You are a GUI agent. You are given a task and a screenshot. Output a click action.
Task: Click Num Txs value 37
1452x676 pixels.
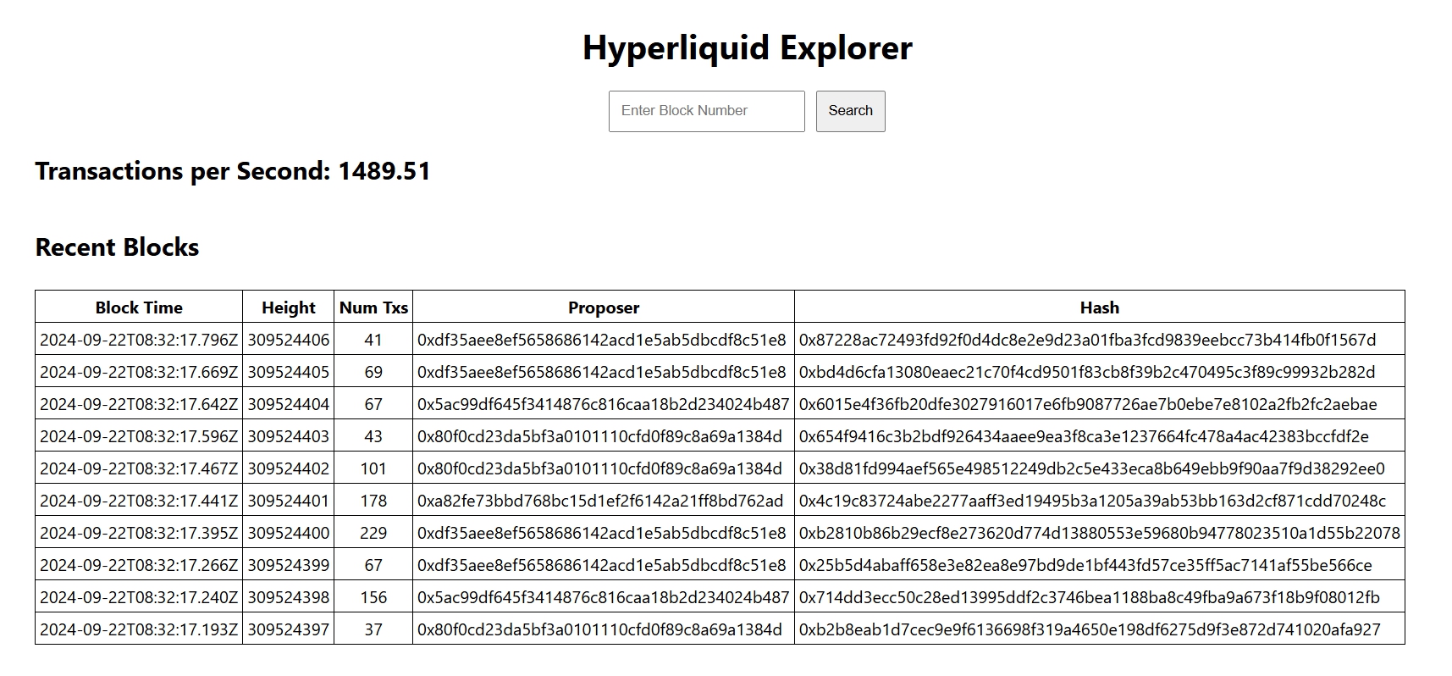pos(373,629)
